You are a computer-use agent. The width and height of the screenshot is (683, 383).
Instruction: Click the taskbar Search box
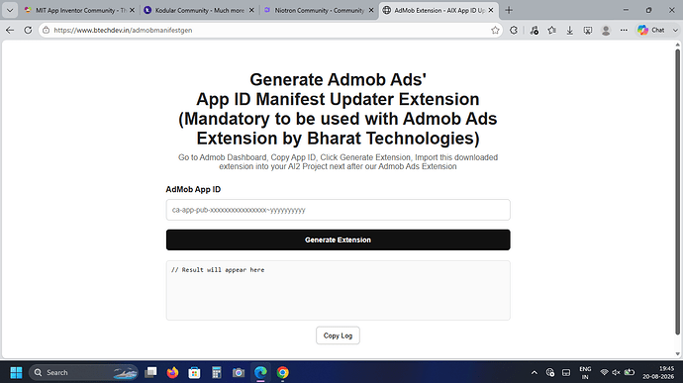tap(83, 372)
